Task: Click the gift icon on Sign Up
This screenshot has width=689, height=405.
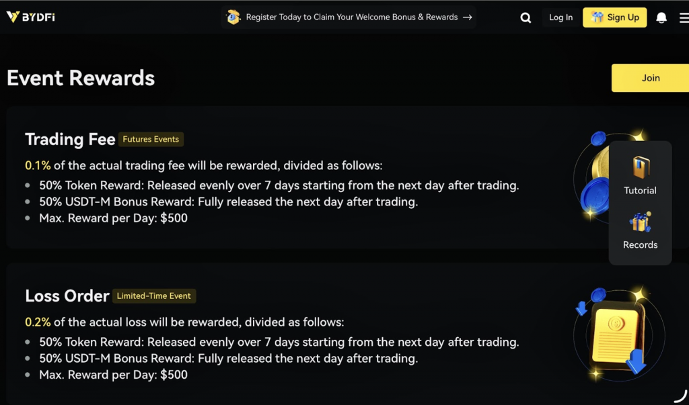Action: [x=597, y=17]
